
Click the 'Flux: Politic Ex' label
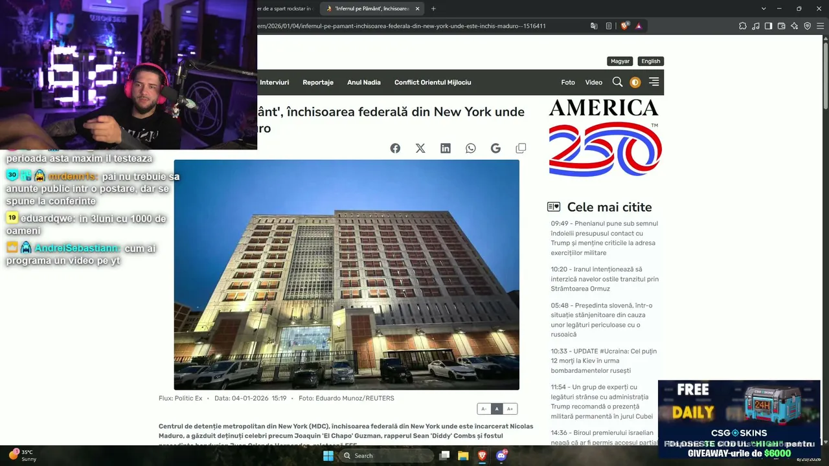click(x=181, y=398)
